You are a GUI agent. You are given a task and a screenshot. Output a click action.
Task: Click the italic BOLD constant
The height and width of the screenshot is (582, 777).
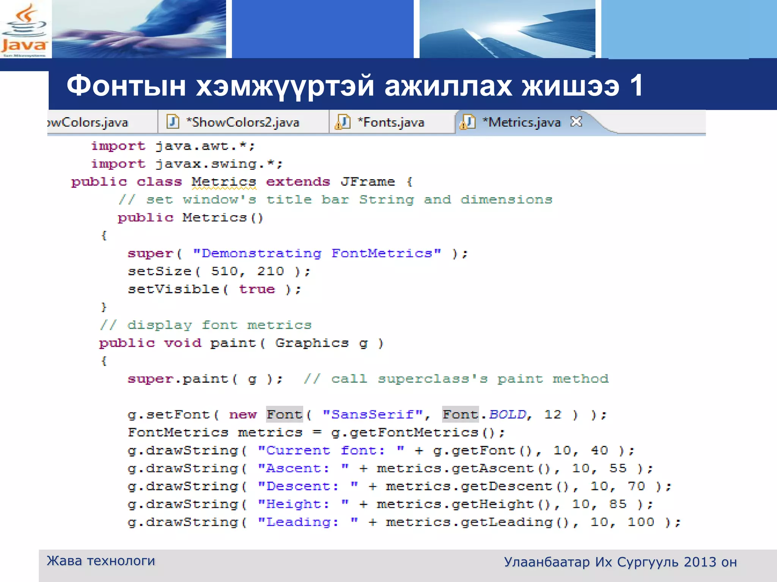(508, 415)
